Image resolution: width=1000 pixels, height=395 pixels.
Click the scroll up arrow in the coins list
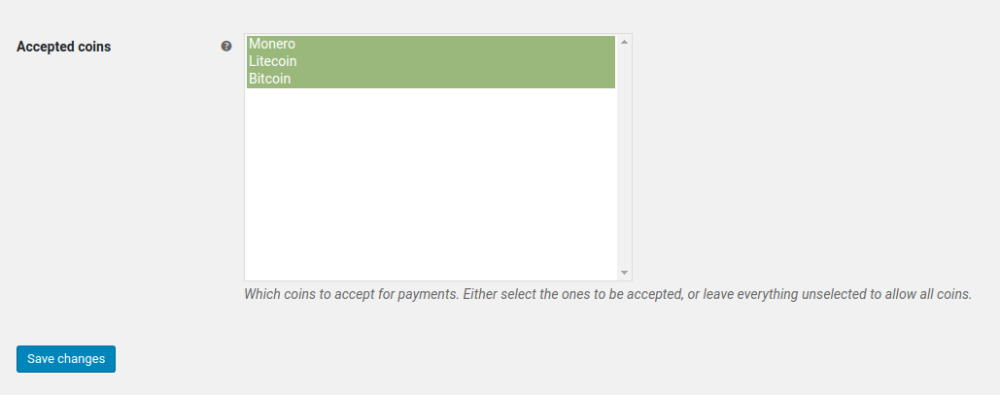pyautogui.click(x=624, y=42)
